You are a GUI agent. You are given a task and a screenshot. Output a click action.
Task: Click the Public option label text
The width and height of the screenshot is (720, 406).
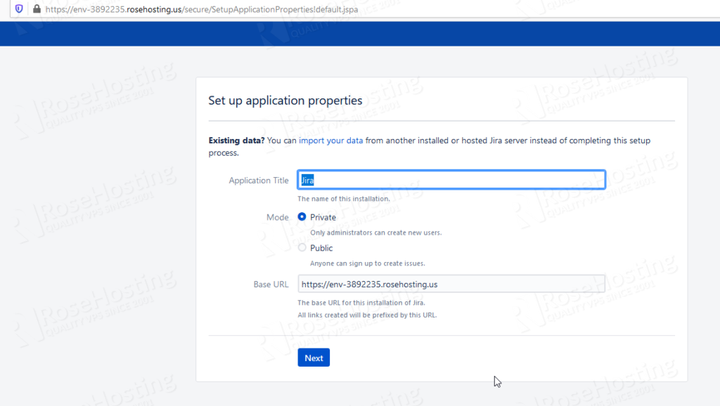coord(323,248)
